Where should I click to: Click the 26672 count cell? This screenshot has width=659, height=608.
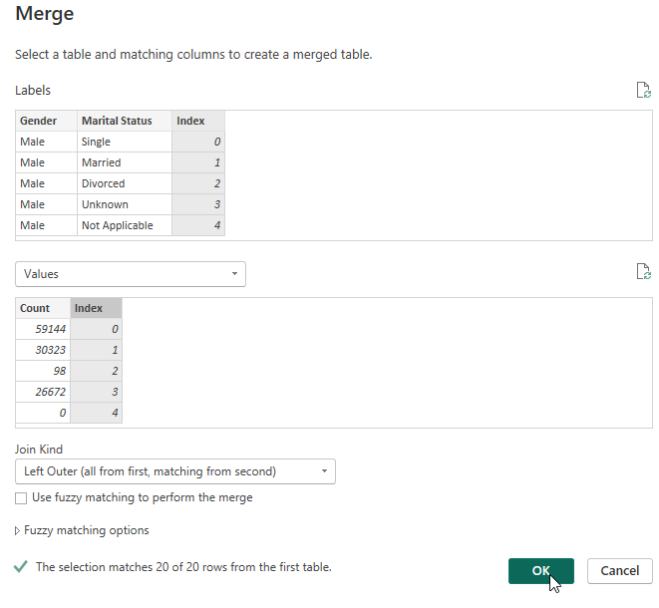tap(43, 392)
